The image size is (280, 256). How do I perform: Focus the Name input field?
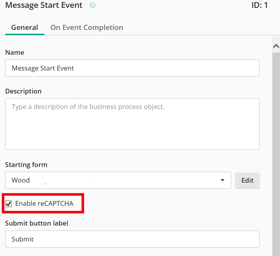click(x=132, y=68)
